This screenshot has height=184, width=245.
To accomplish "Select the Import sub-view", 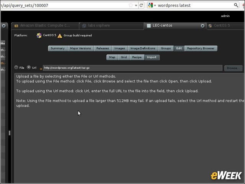I will coord(152,57).
